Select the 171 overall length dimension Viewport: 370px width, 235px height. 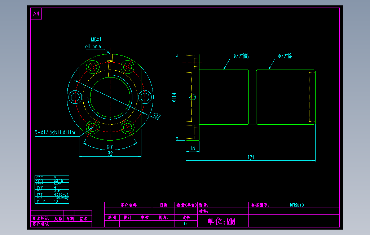pyautogui.click(x=251, y=158)
